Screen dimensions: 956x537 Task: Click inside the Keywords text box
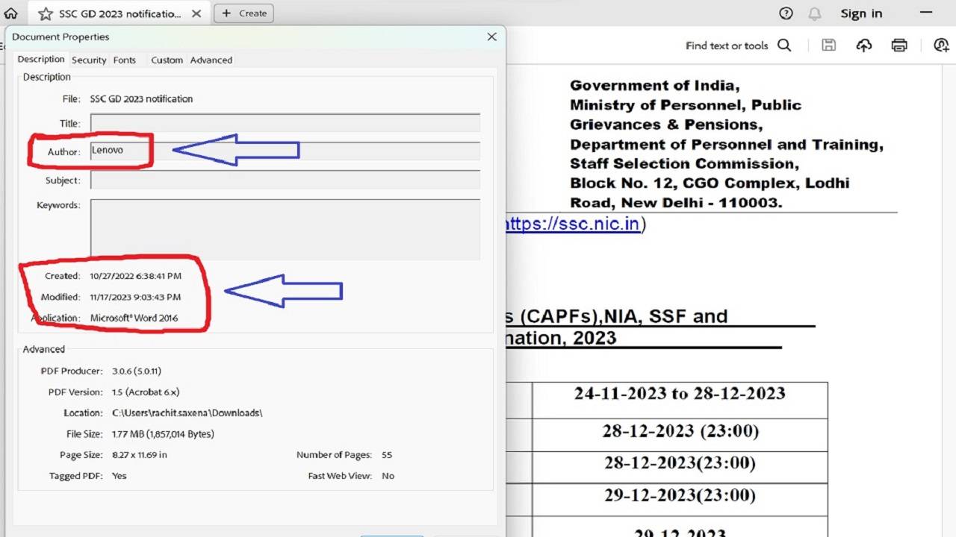pyautogui.click(x=285, y=228)
